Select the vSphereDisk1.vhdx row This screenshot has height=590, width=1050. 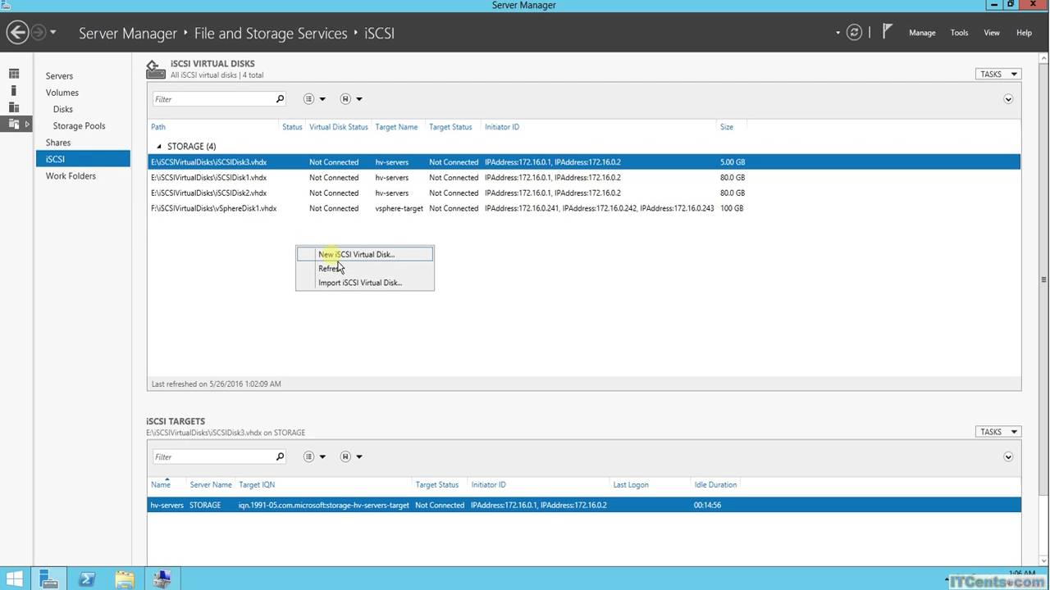(x=583, y=208)
